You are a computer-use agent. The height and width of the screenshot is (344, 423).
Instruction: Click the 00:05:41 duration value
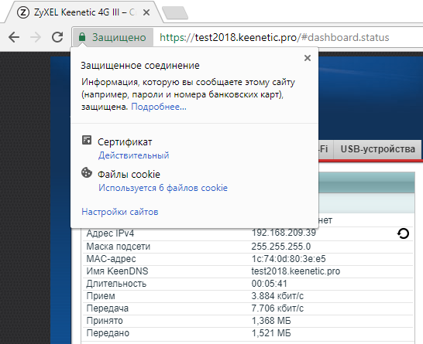270,284
